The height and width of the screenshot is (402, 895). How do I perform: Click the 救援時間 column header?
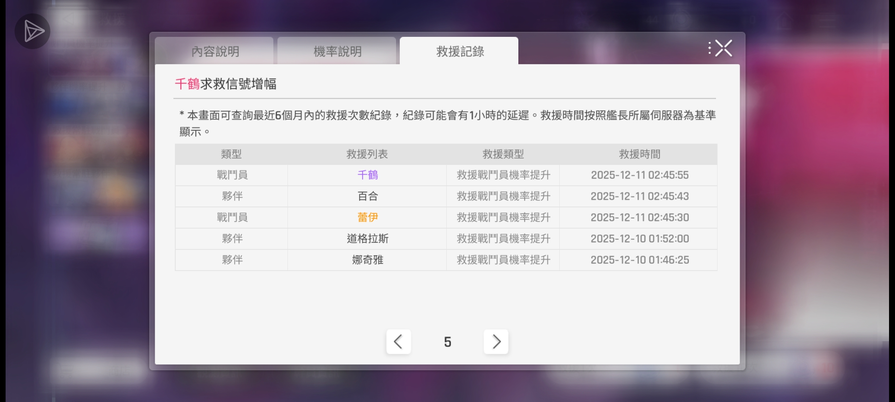(x=639, y=154)
